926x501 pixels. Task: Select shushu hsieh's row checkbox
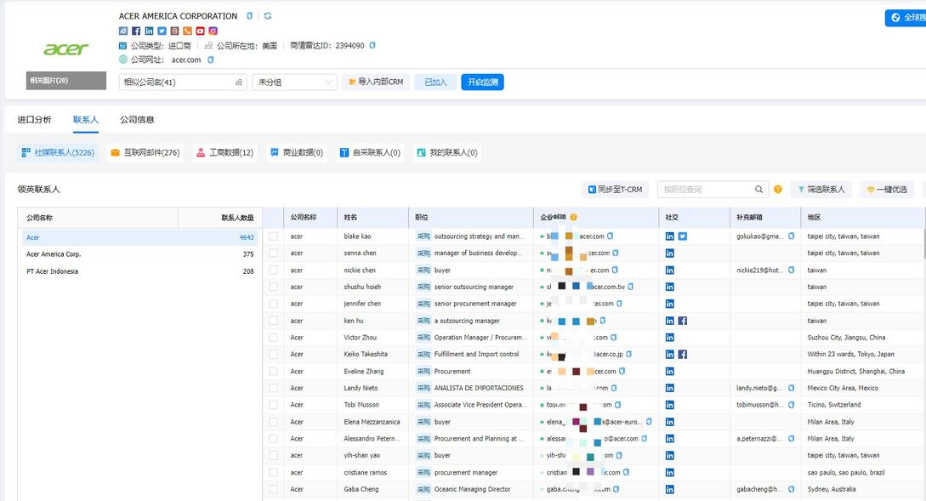[x=274, y=287]
